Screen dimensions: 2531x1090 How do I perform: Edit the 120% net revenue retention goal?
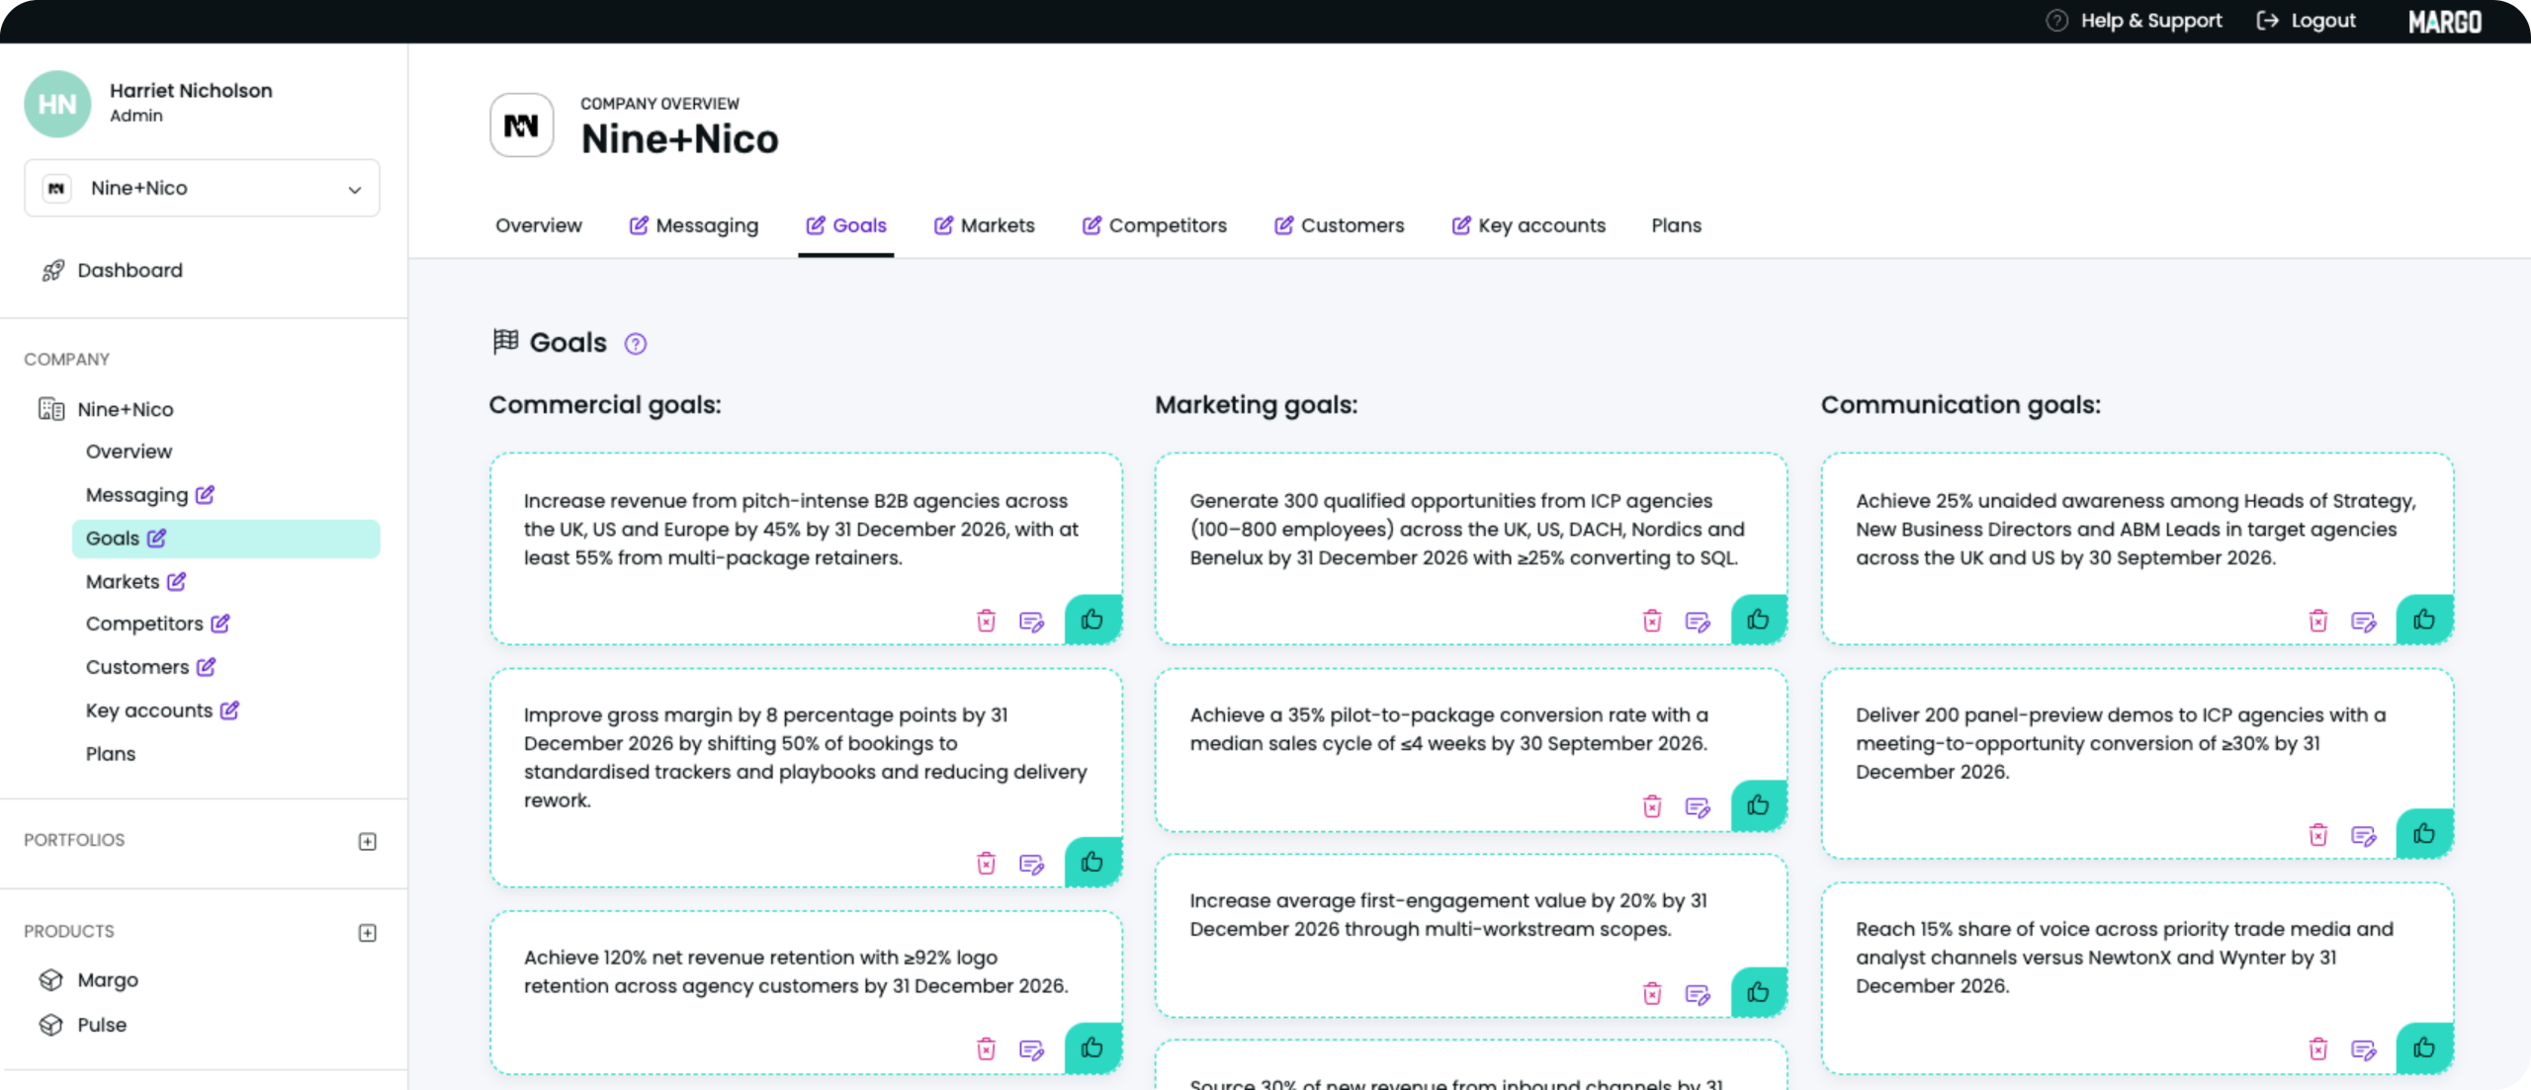1031,1049
